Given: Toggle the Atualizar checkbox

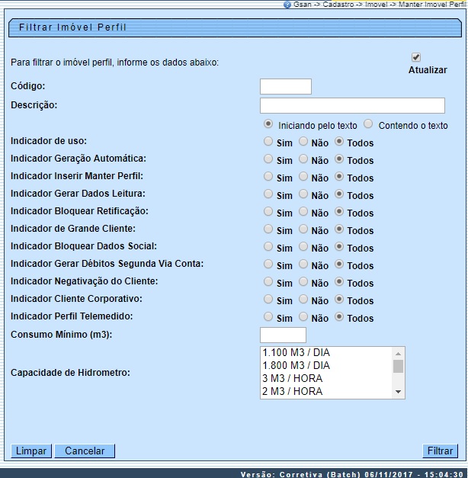Looking at the screenshot, I should coord(416,57).
